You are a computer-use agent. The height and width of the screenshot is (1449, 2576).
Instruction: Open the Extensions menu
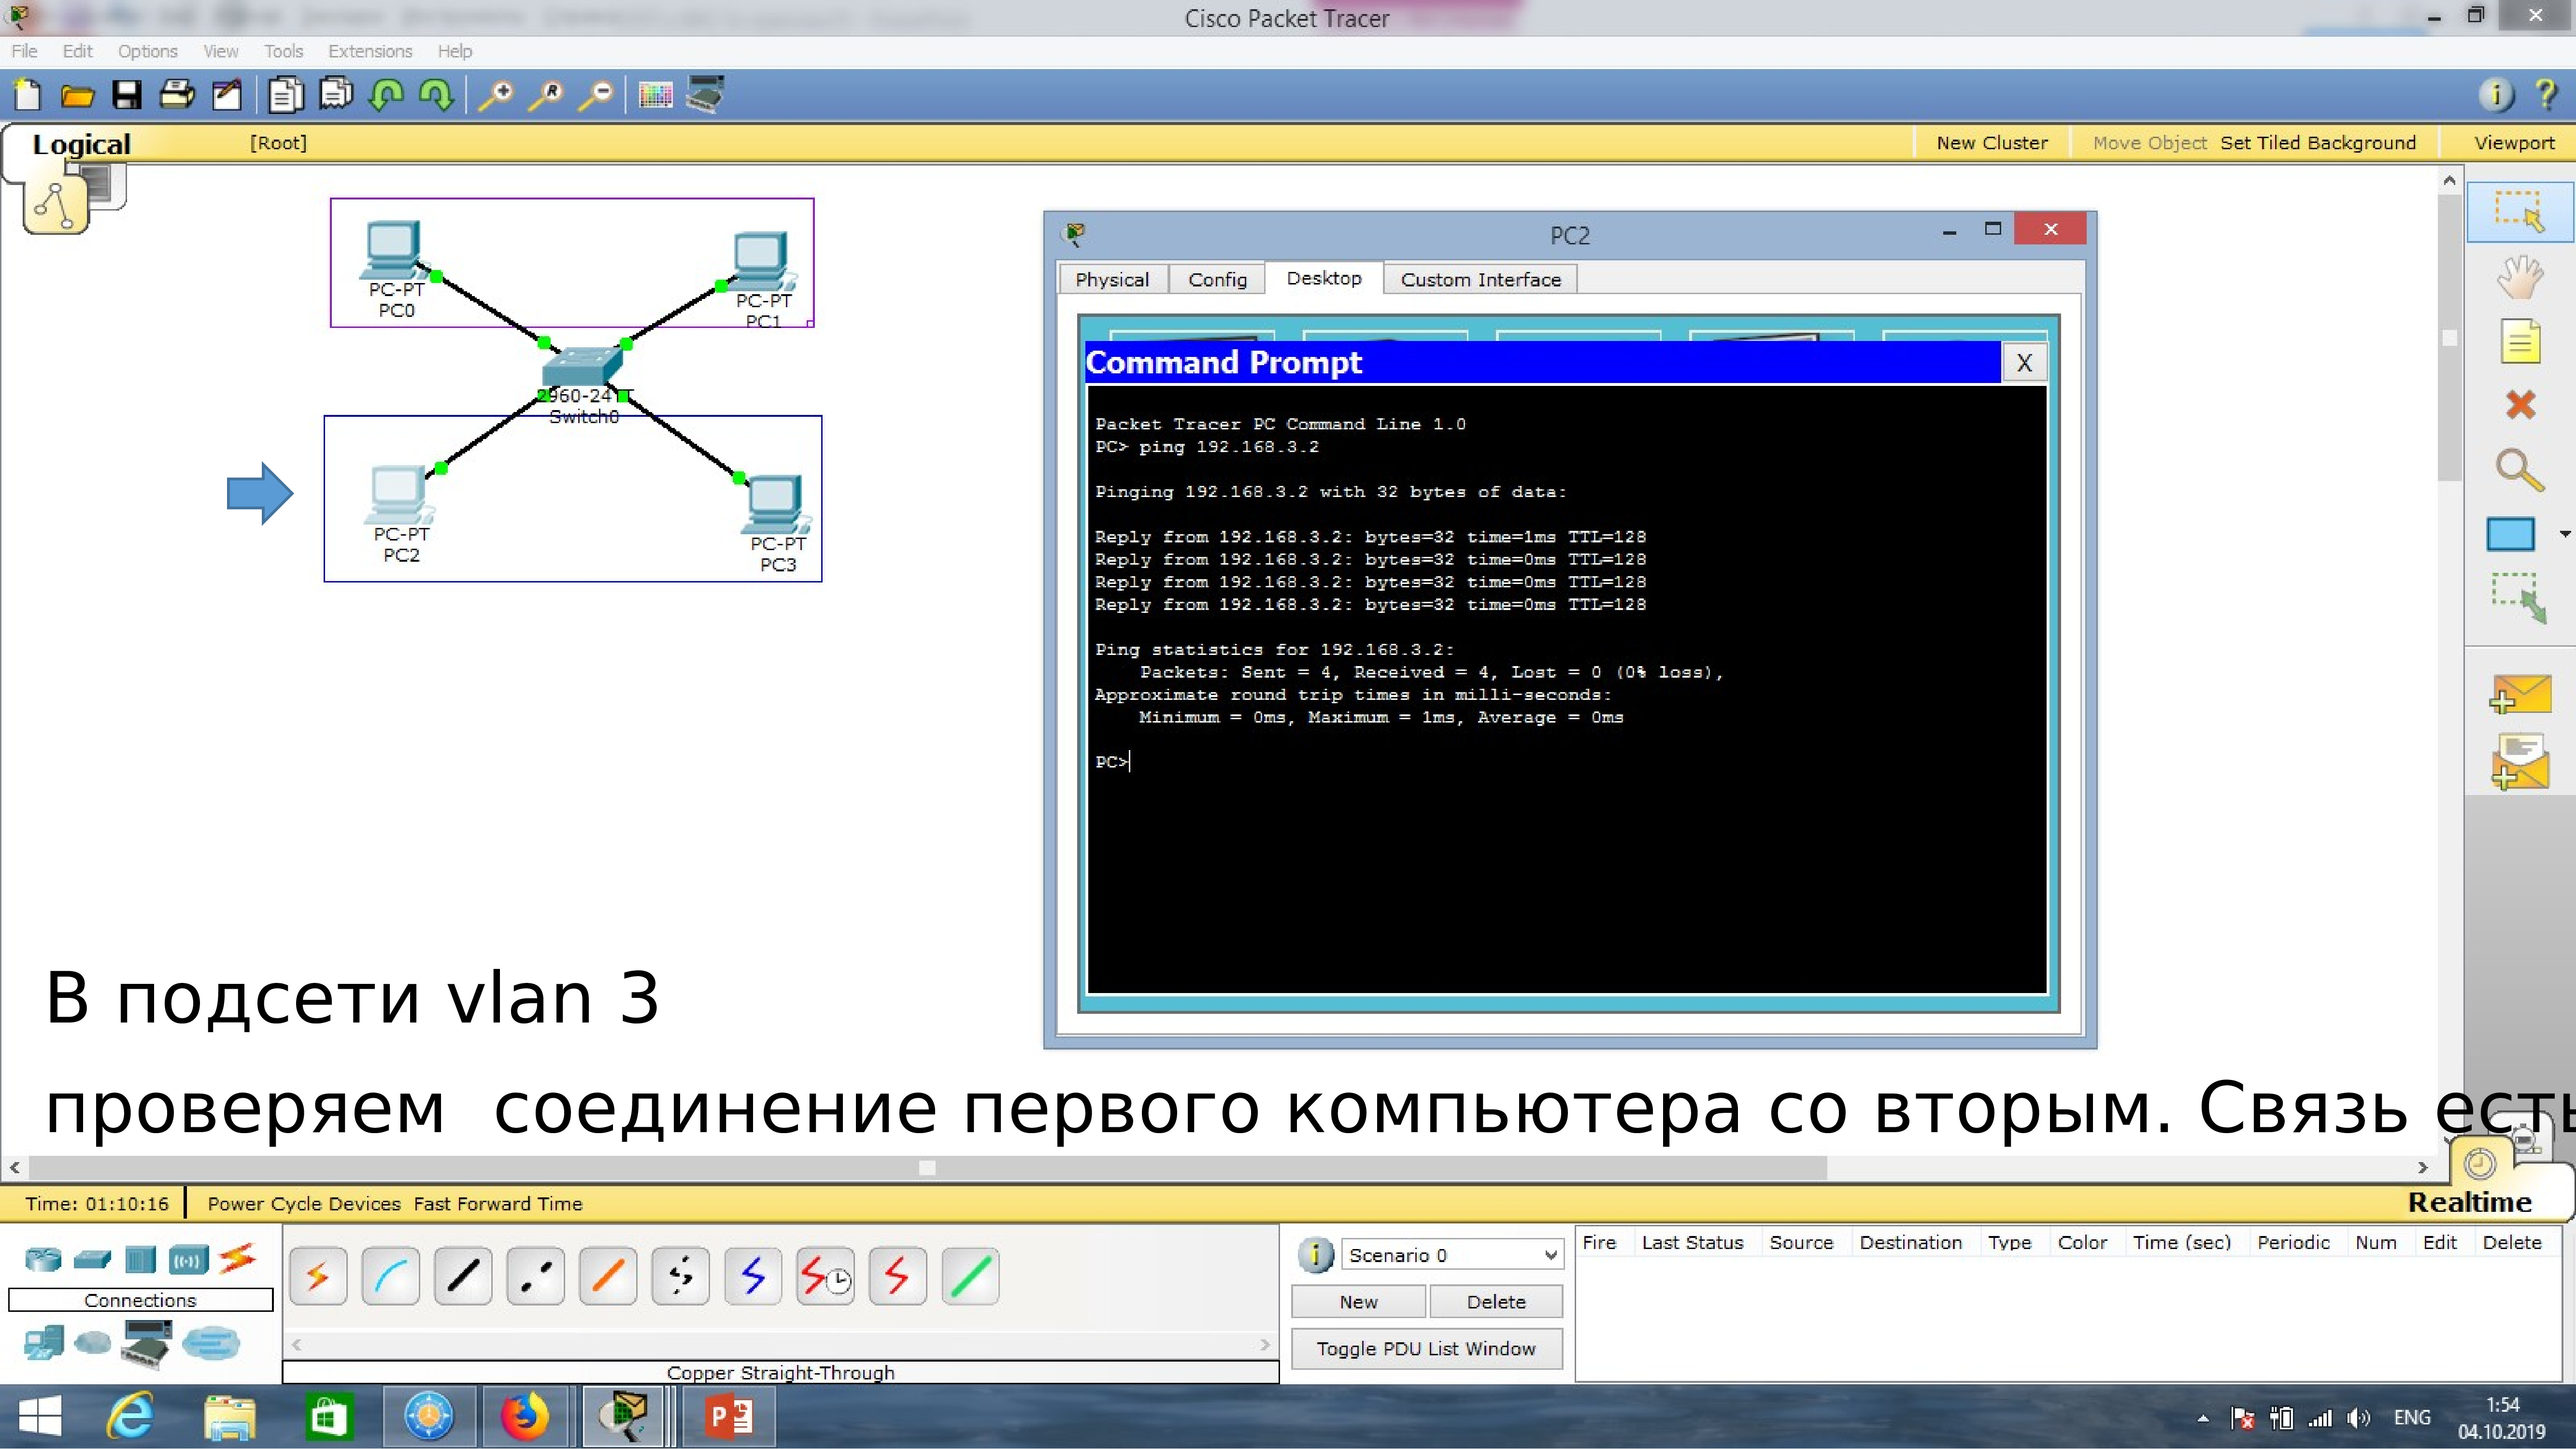coord(369,51)
